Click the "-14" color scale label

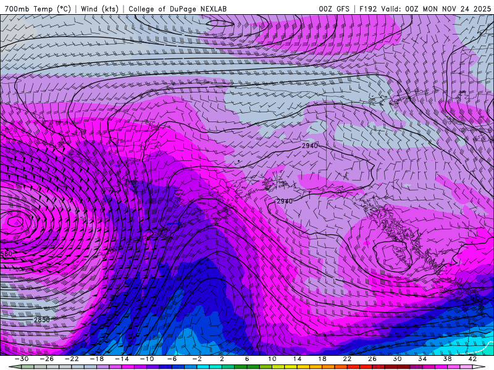[x=122, y=359]
